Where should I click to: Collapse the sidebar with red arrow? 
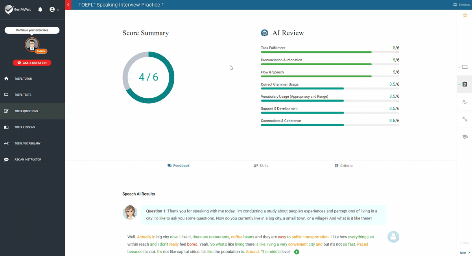[x=68, y=5]
